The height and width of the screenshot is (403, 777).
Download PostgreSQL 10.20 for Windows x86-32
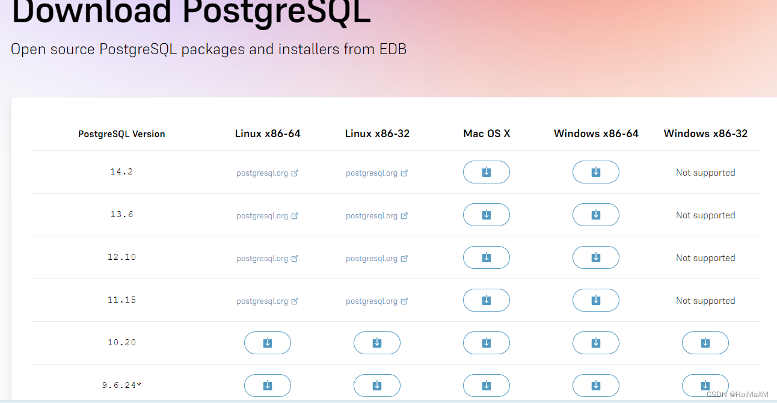[705, 343]
